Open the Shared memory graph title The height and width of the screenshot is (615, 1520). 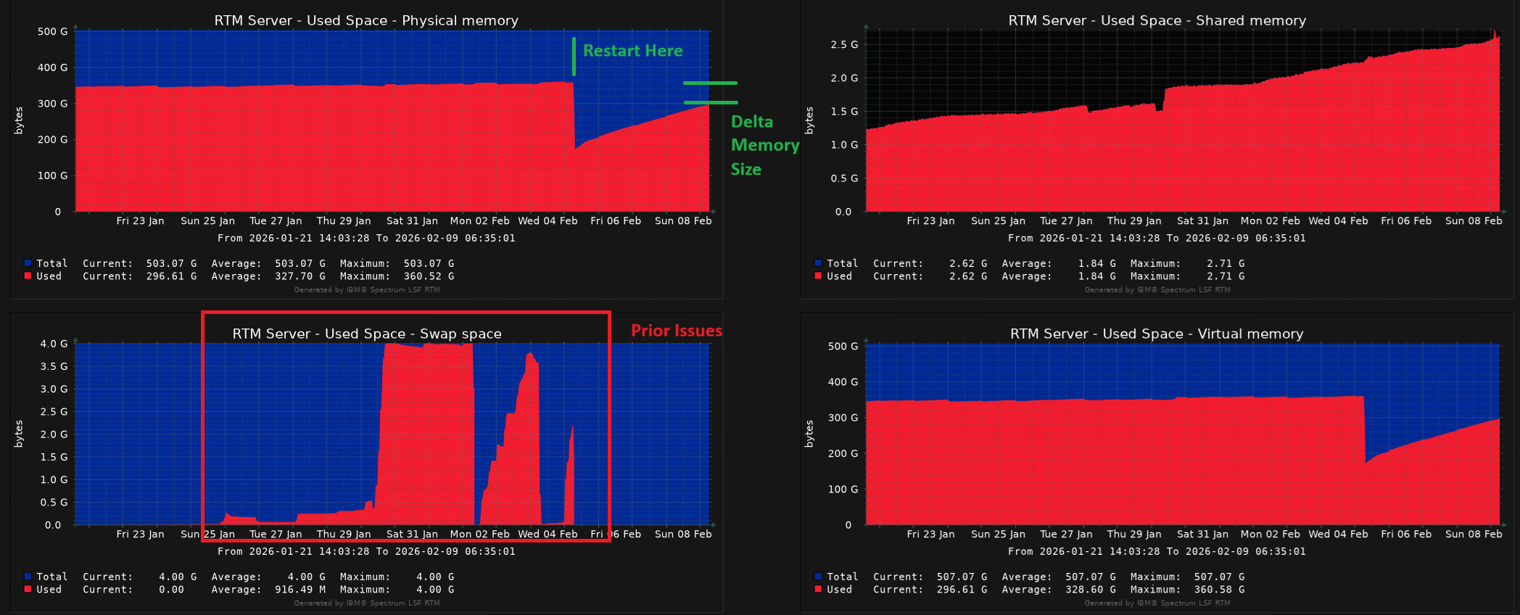point(1157,20)
